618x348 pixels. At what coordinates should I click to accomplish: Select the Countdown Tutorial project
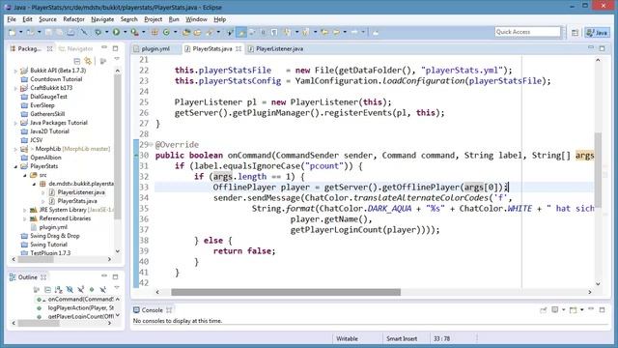(x=56, y=79)
